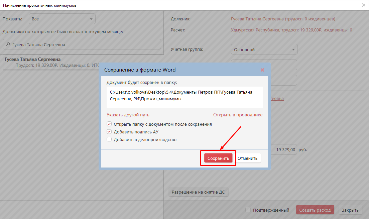The image size is (369, 219).
Task: Uncheck 'Добавить подпись АУ' checkbox
Action: coord(109,132)
